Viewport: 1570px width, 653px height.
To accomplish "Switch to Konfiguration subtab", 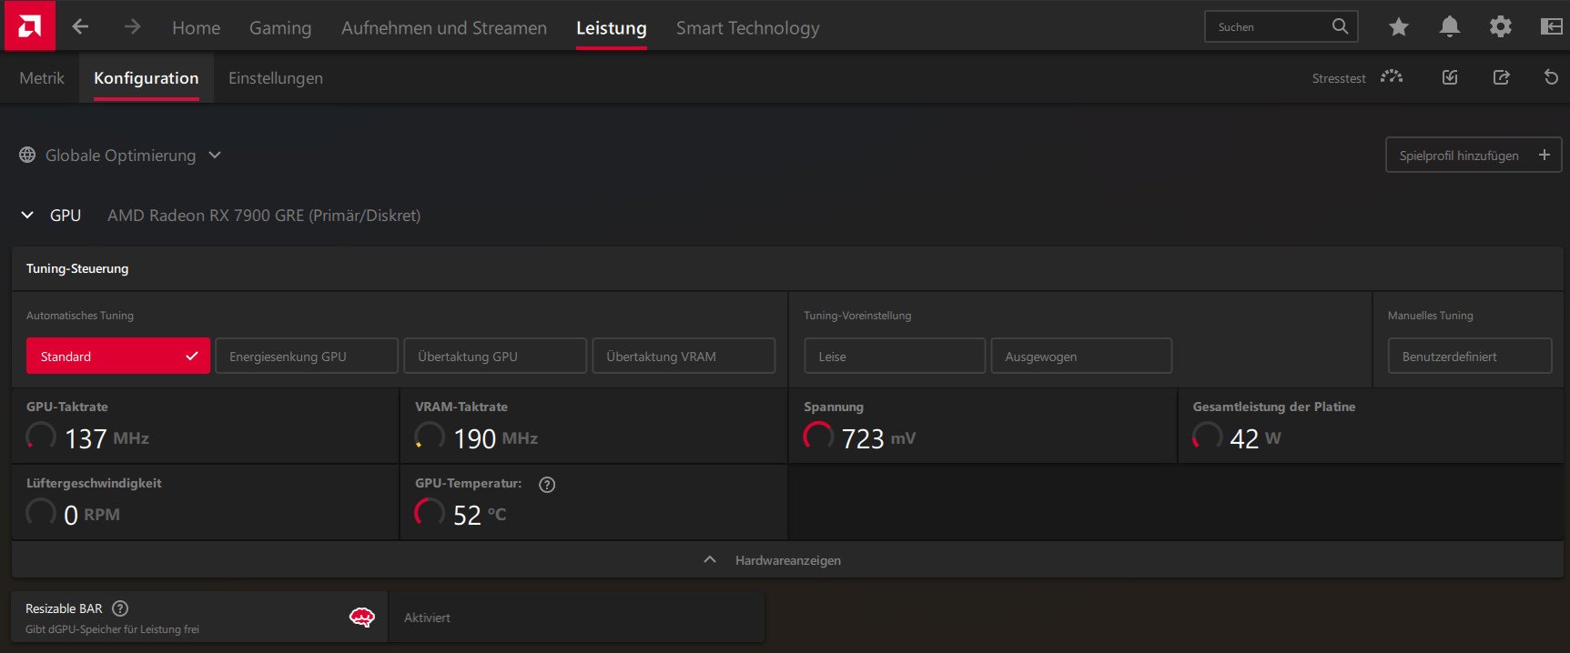I will pos(147,78).
